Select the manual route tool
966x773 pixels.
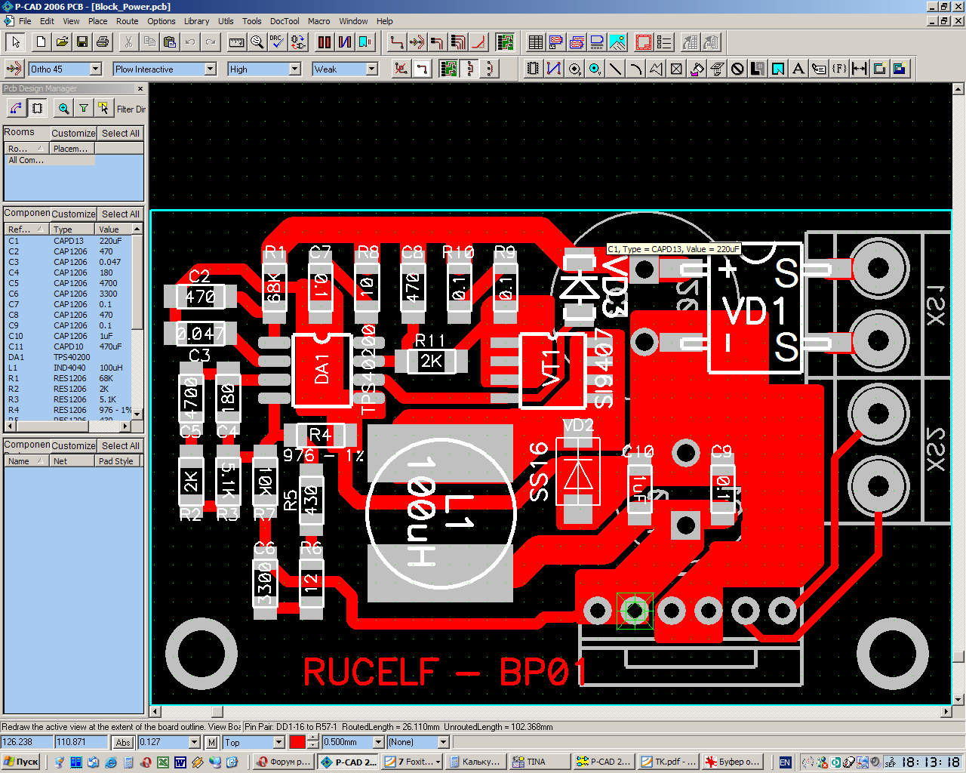pos(396,42)
